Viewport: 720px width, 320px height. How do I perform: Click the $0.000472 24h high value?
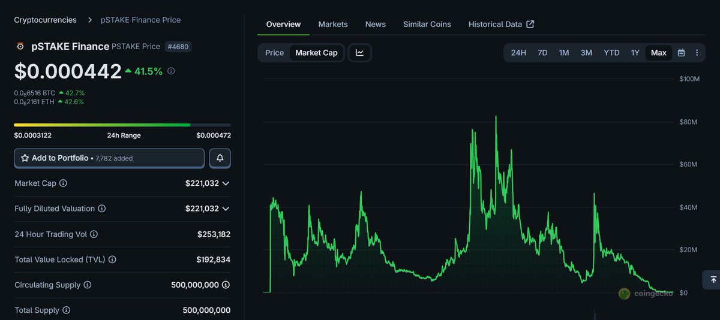pyautogui.click(x=214, y=135)
